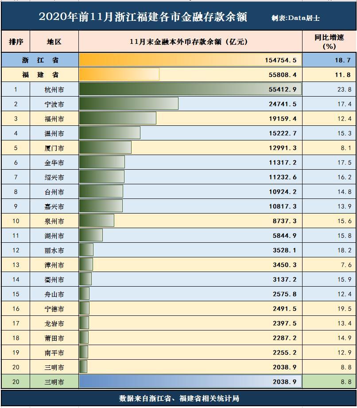Image resolution: width=357 pixels, height=408 pixels.
Task: Select the value 2255.2
Action: 285,352
